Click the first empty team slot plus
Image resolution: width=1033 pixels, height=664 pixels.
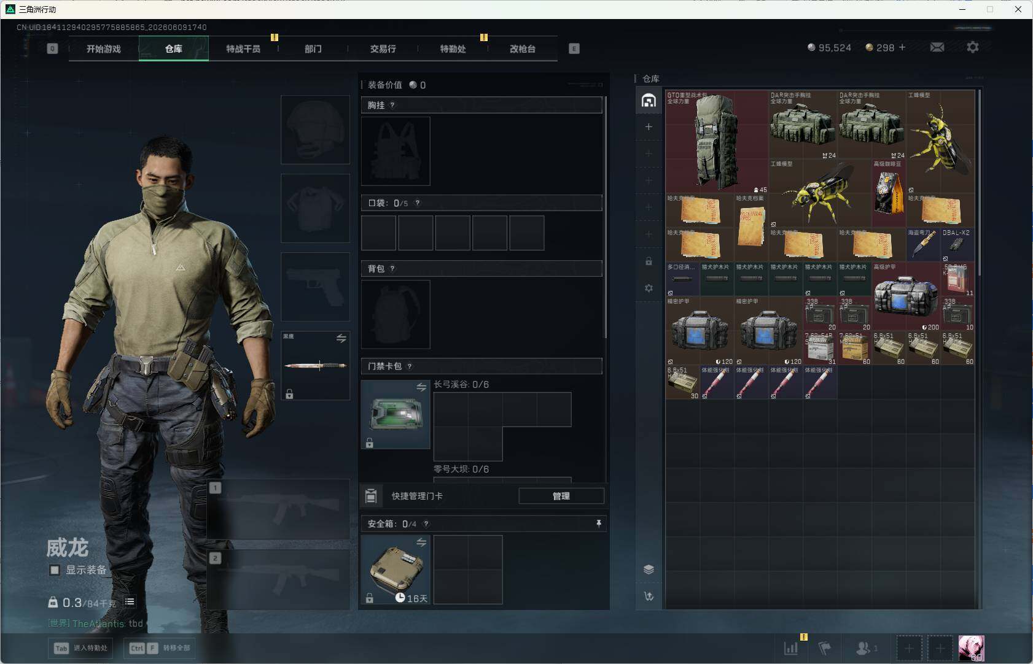point(909,648)
